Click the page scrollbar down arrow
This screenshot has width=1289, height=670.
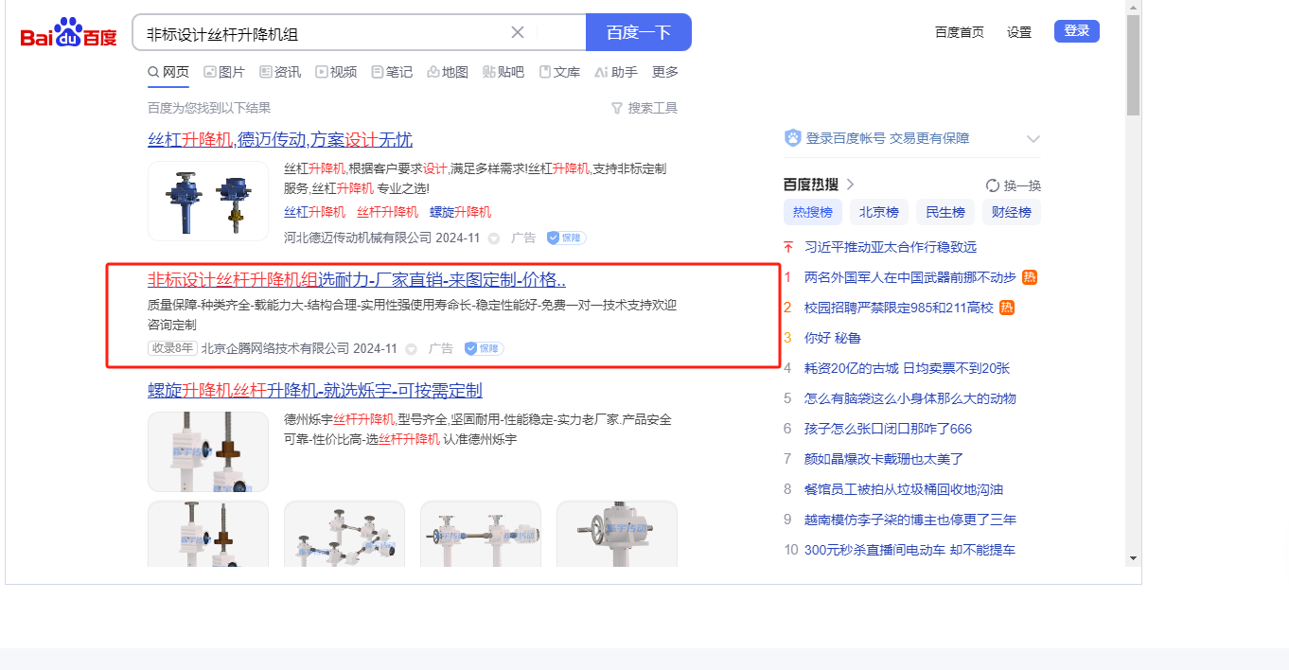(x=1133, y=558)
